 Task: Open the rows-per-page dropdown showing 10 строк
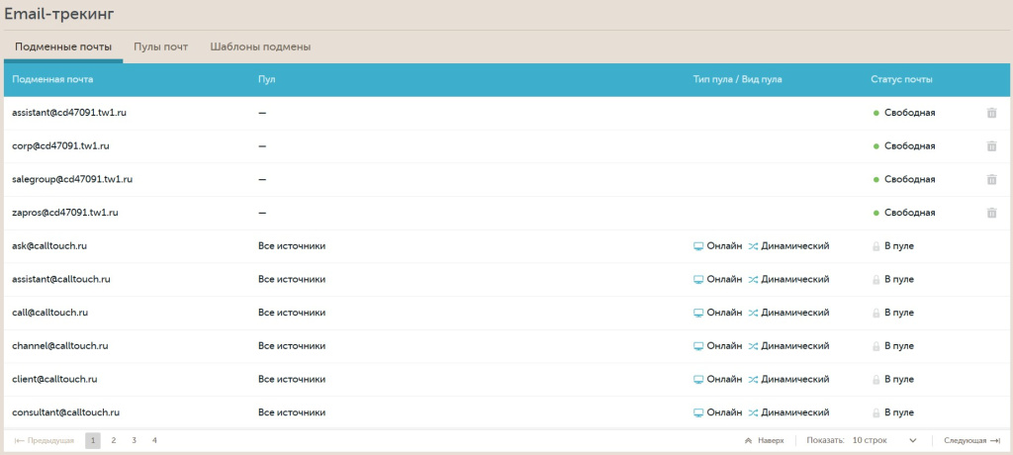pos(884,441)
